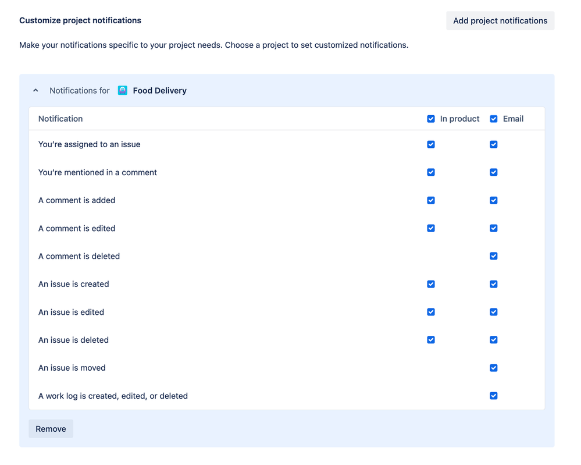Uncheck Email for An issue is deleted
The image size is (581, 465).
pos(494,340)
